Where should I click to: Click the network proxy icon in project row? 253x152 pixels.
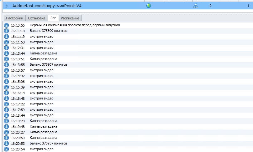[x=196, y=6]
